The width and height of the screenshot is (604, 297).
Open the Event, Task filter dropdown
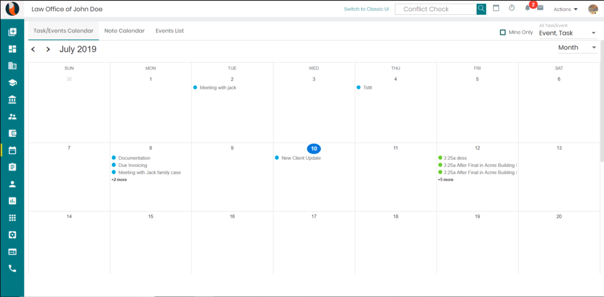click(x=568, y=33)
